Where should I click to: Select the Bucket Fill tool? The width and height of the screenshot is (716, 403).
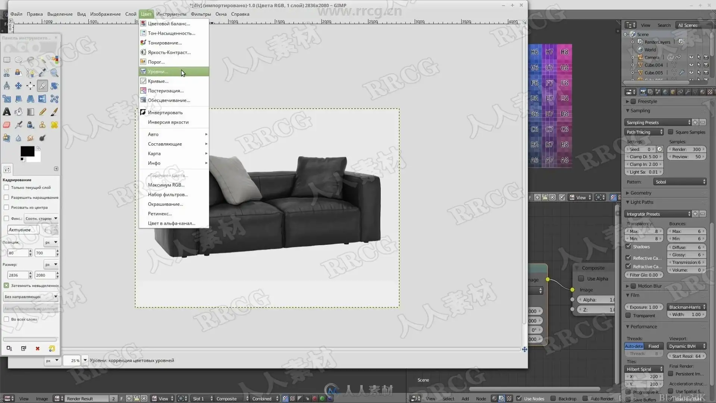18,112
